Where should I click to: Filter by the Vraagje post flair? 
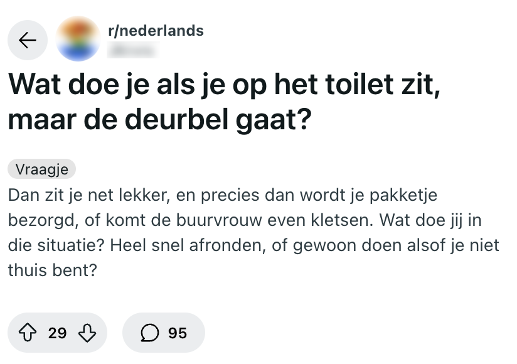tap(41, 169)
